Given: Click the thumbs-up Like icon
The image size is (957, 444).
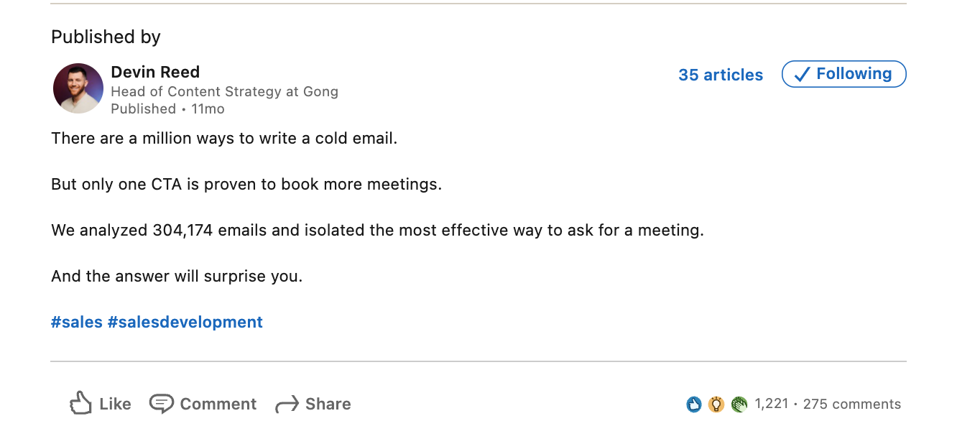Looking at the screenshot, I should (x=80, y=403).
